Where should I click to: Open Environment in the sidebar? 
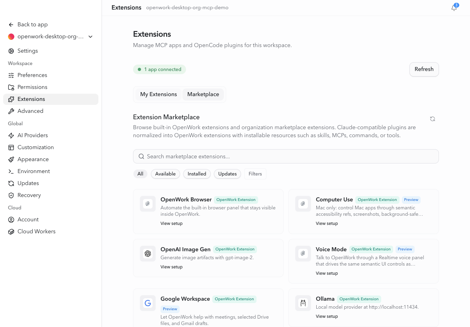[x=51, y=171]
